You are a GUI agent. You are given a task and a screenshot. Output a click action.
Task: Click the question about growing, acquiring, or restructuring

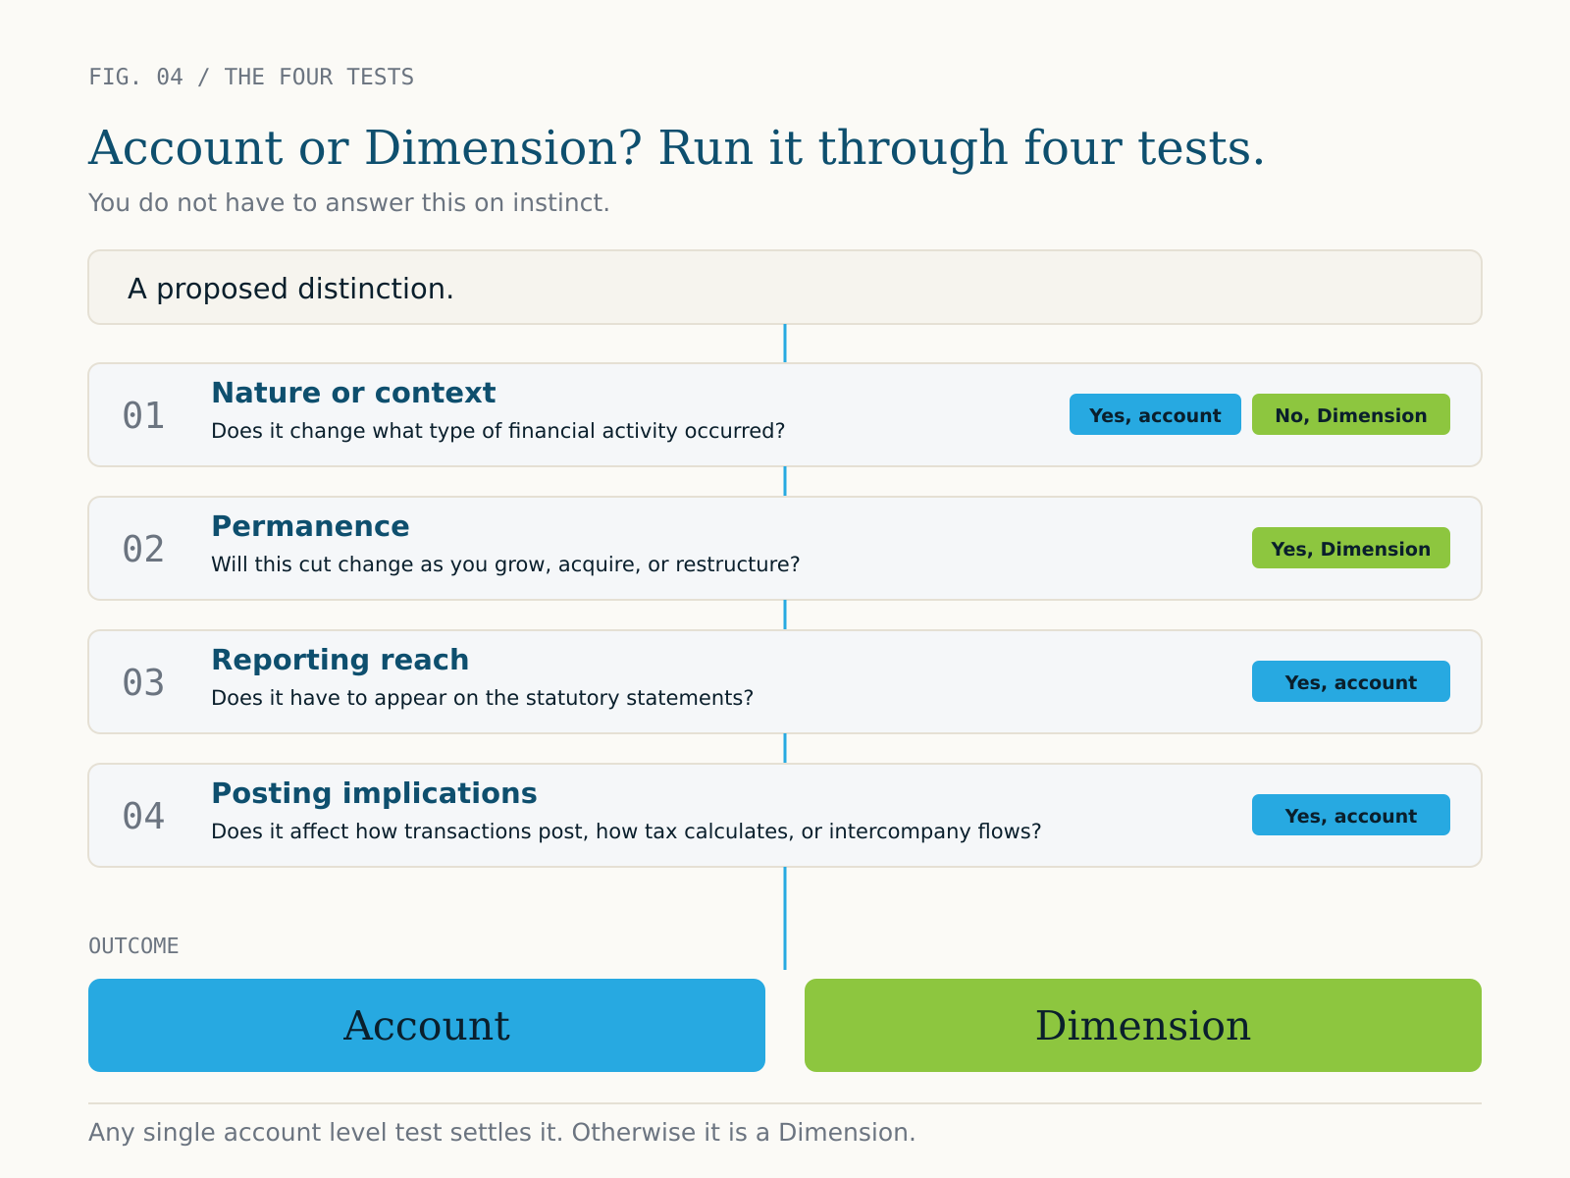tap(505, 564)
